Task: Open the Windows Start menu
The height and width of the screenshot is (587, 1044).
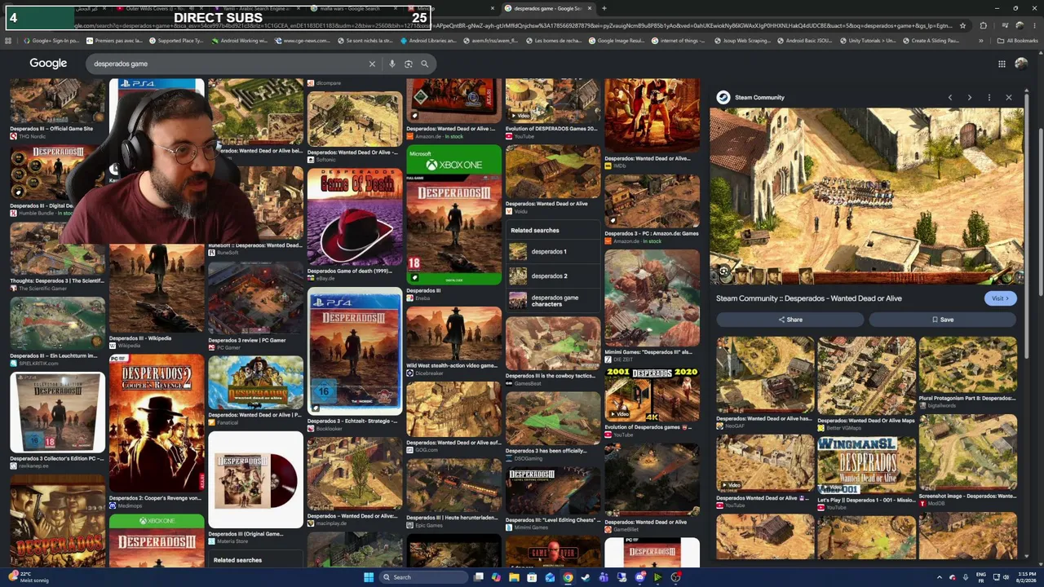Action: (369, 577)
